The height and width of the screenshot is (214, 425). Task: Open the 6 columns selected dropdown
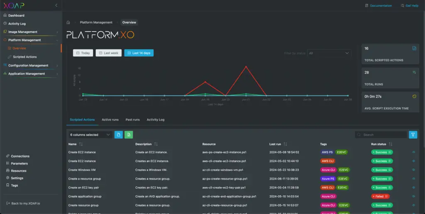pyautogui.click(x=90, y=135)
